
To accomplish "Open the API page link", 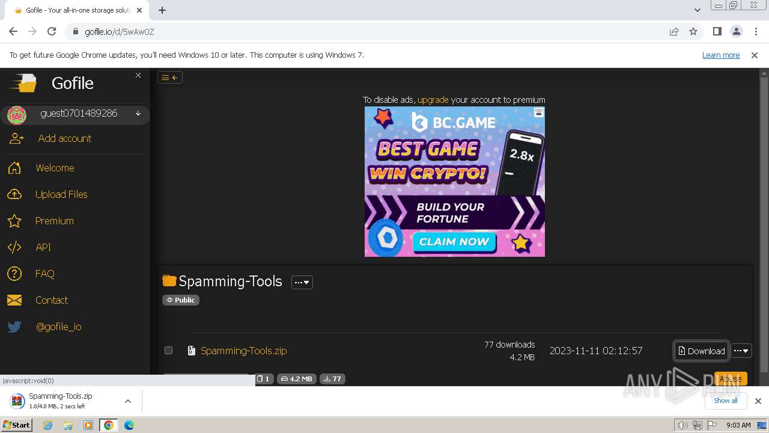I will 43,247.
